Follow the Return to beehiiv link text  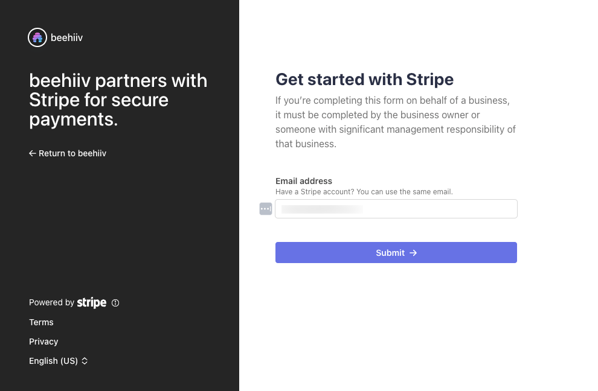click(x=72, y=153)
